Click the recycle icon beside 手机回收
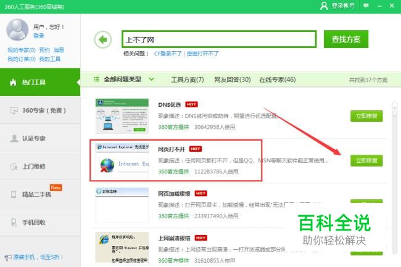The image size is (401, 267). pyautogui.click(x=14, y=222)
